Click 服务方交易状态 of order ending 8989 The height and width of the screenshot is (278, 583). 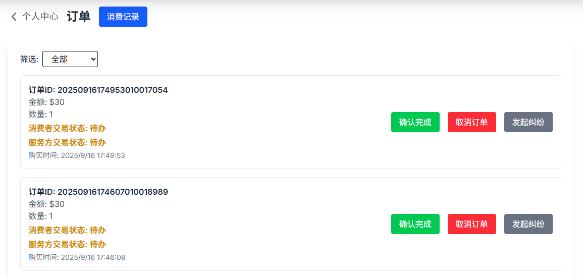point(67,244)
